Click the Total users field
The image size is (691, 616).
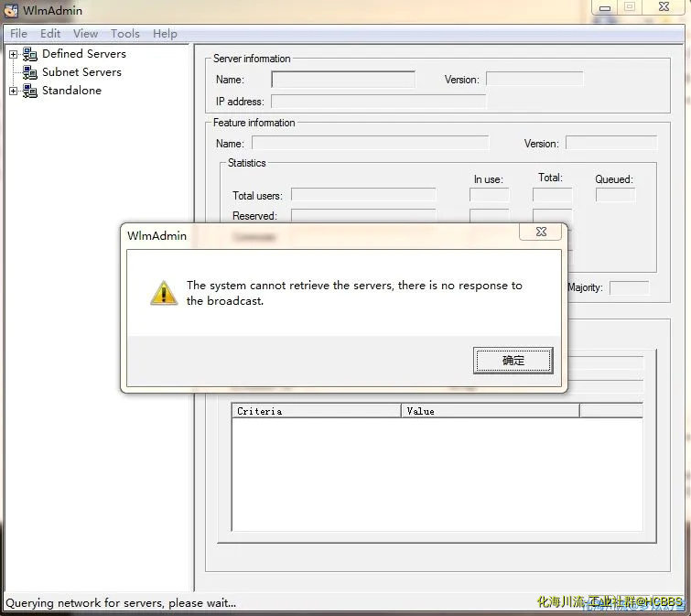[363, 195]
